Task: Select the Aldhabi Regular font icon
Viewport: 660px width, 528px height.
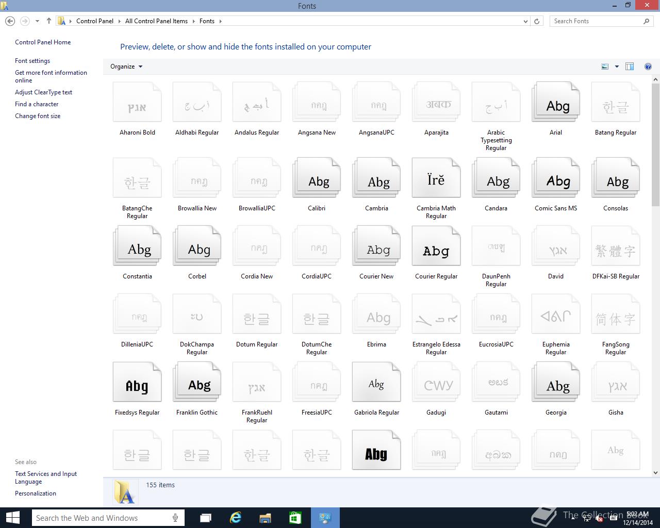Action: coord(197,103)
